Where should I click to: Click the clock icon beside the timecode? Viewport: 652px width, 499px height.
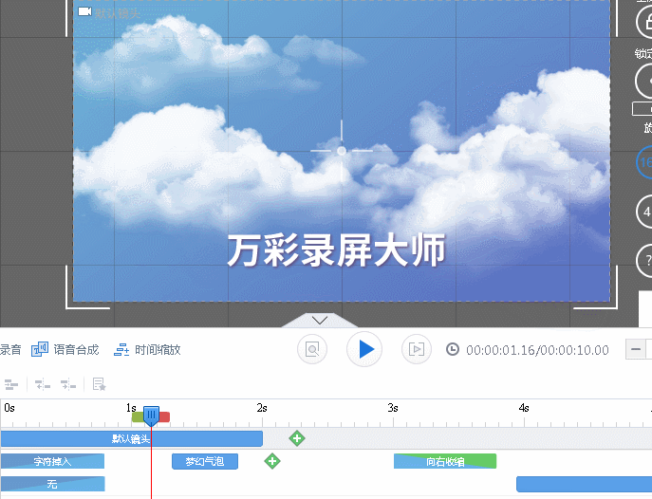tap(453, 349)
